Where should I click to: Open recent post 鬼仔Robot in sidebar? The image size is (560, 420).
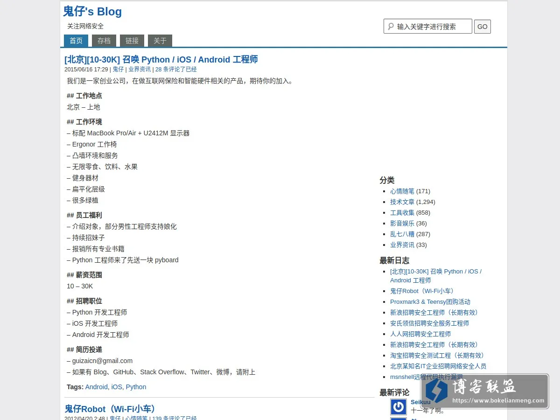coord(424,291)
